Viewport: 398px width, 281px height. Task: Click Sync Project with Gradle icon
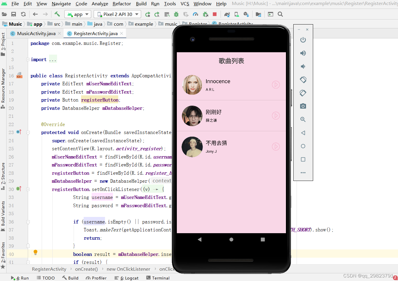[227, 14]
